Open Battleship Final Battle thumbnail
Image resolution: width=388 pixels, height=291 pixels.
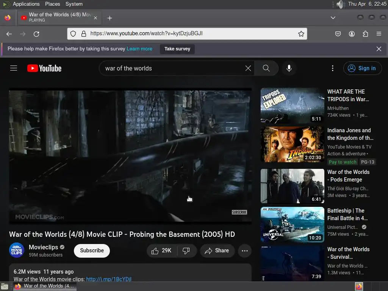pyautogui.click(x=292, y=224)
